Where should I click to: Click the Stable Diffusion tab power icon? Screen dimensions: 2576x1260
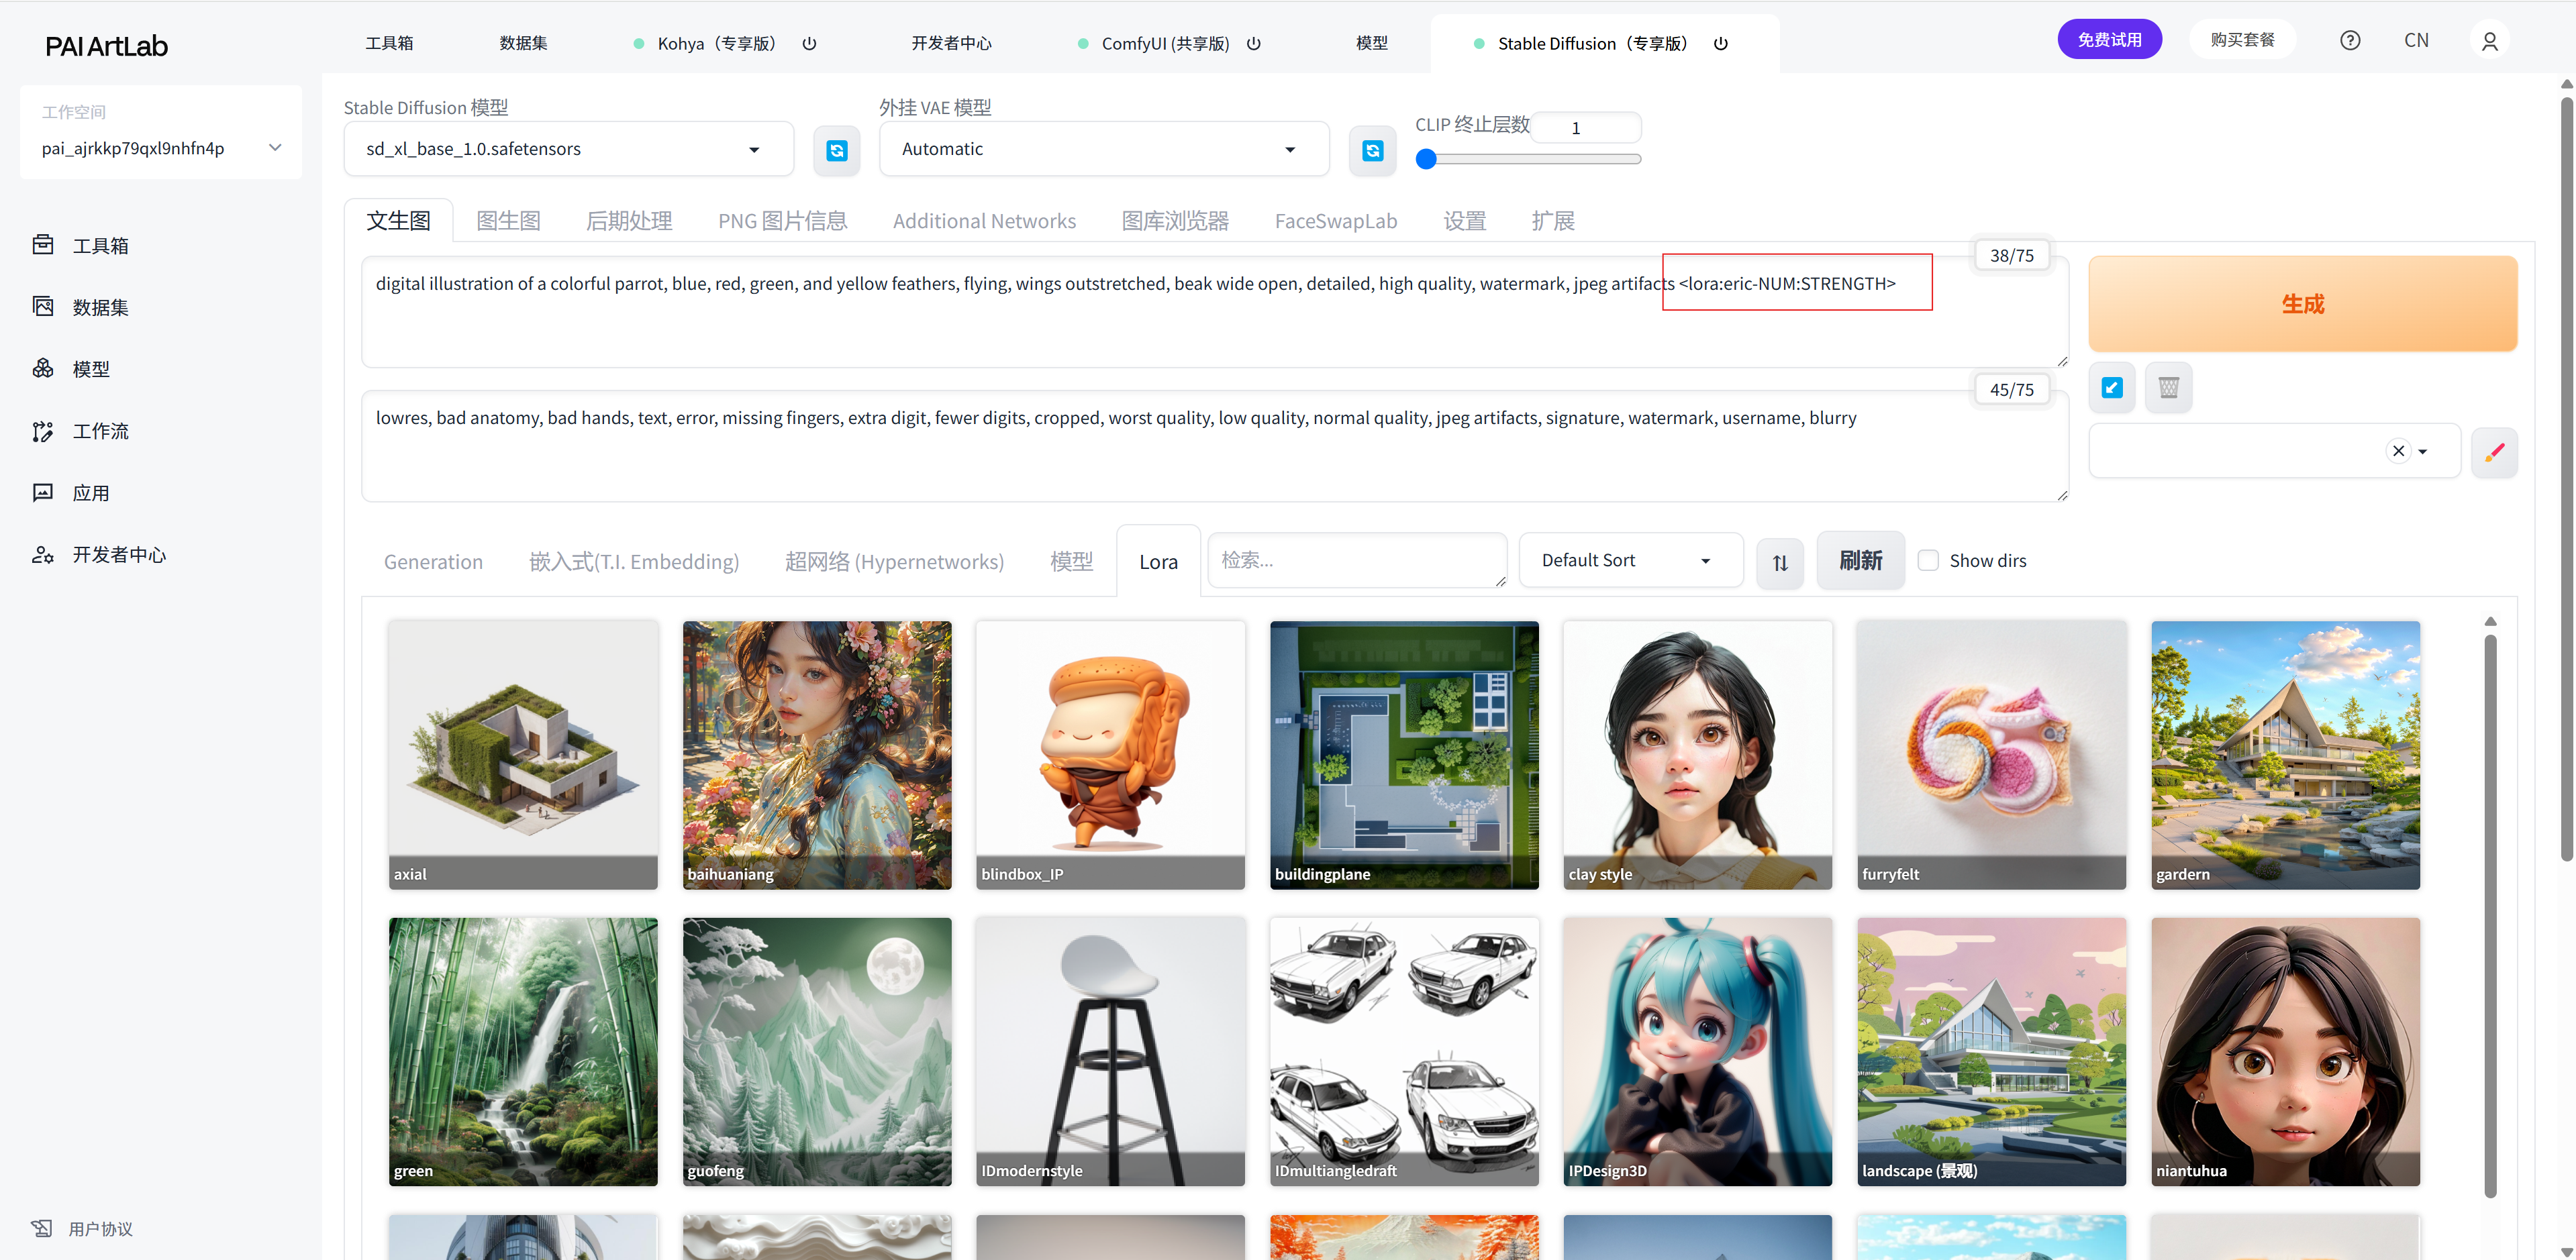[1720, 43]
